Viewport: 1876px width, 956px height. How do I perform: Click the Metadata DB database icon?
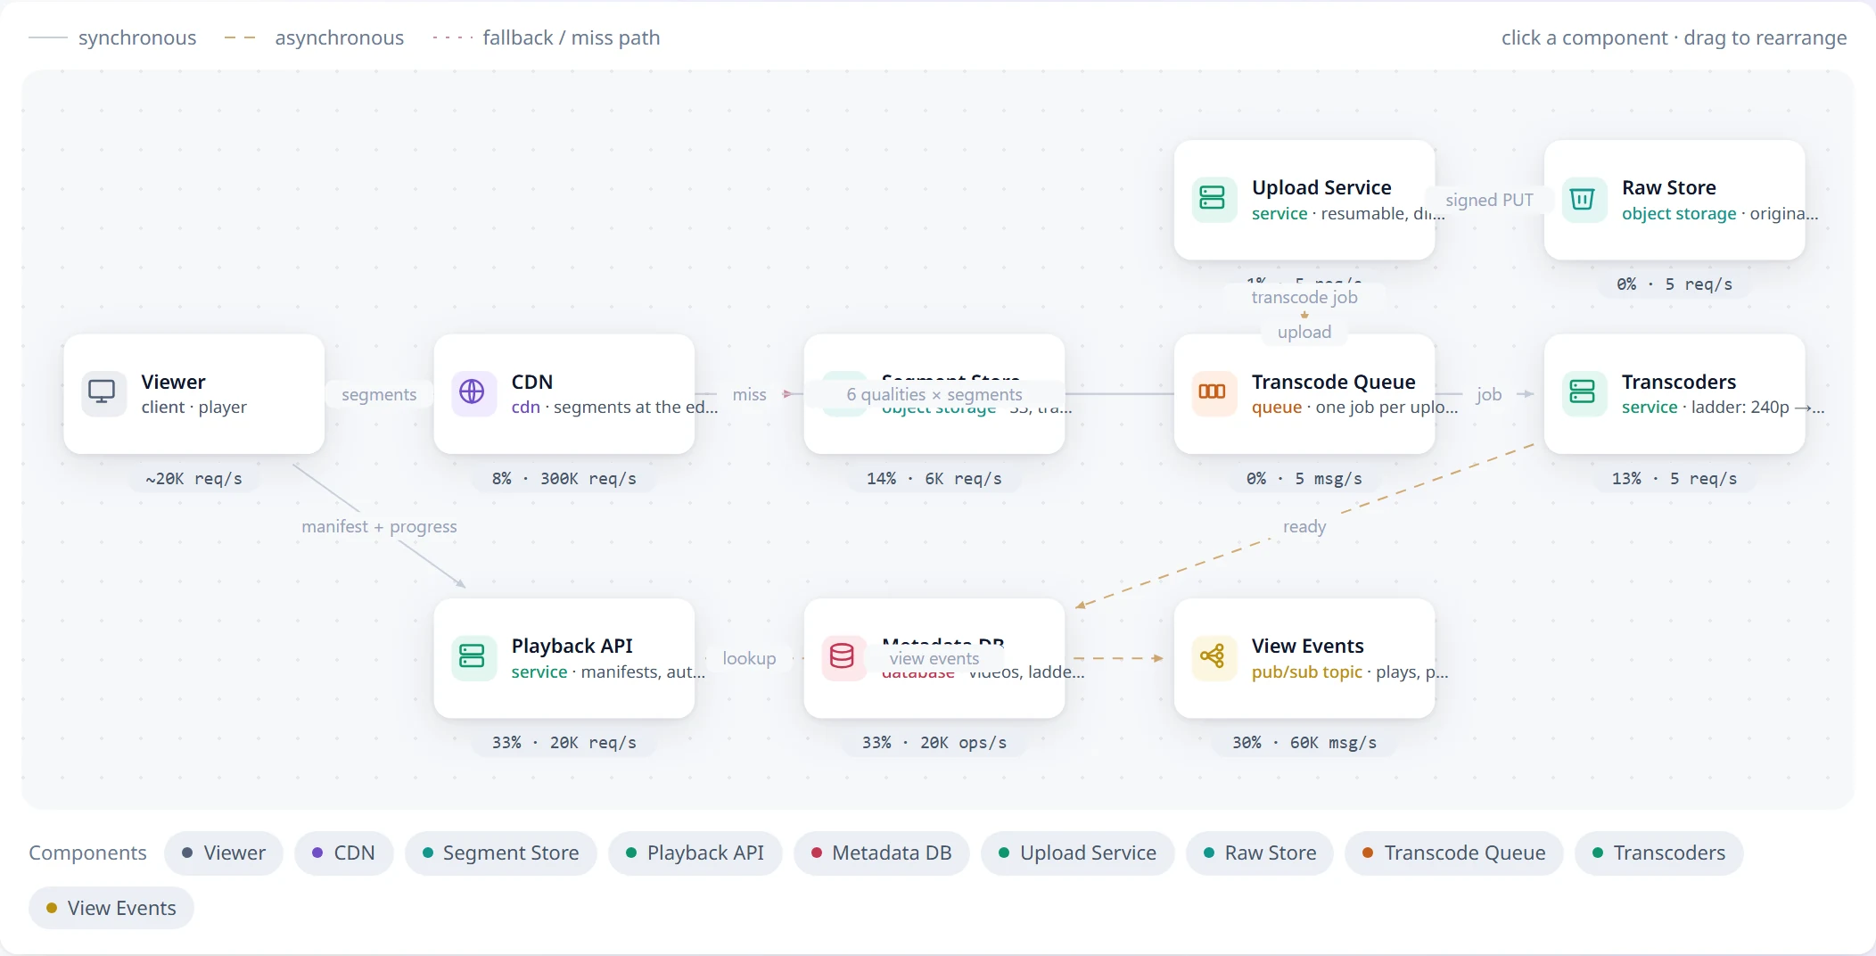point(842,657)
